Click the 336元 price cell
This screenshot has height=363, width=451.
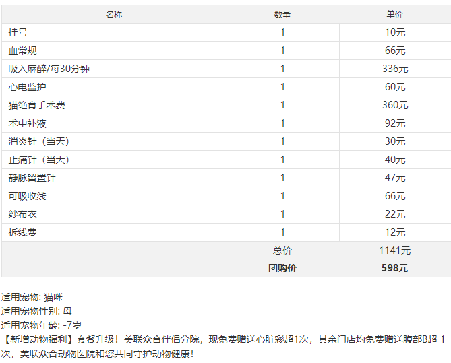tap(395, 69)
